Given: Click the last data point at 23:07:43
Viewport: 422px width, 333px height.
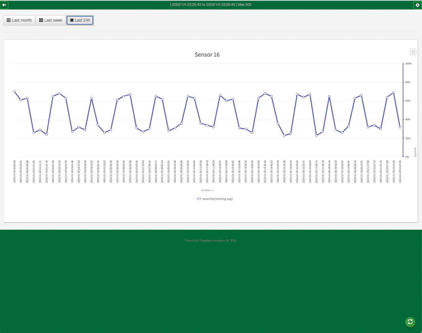Looking at the screenshot, I should (400, 127).
